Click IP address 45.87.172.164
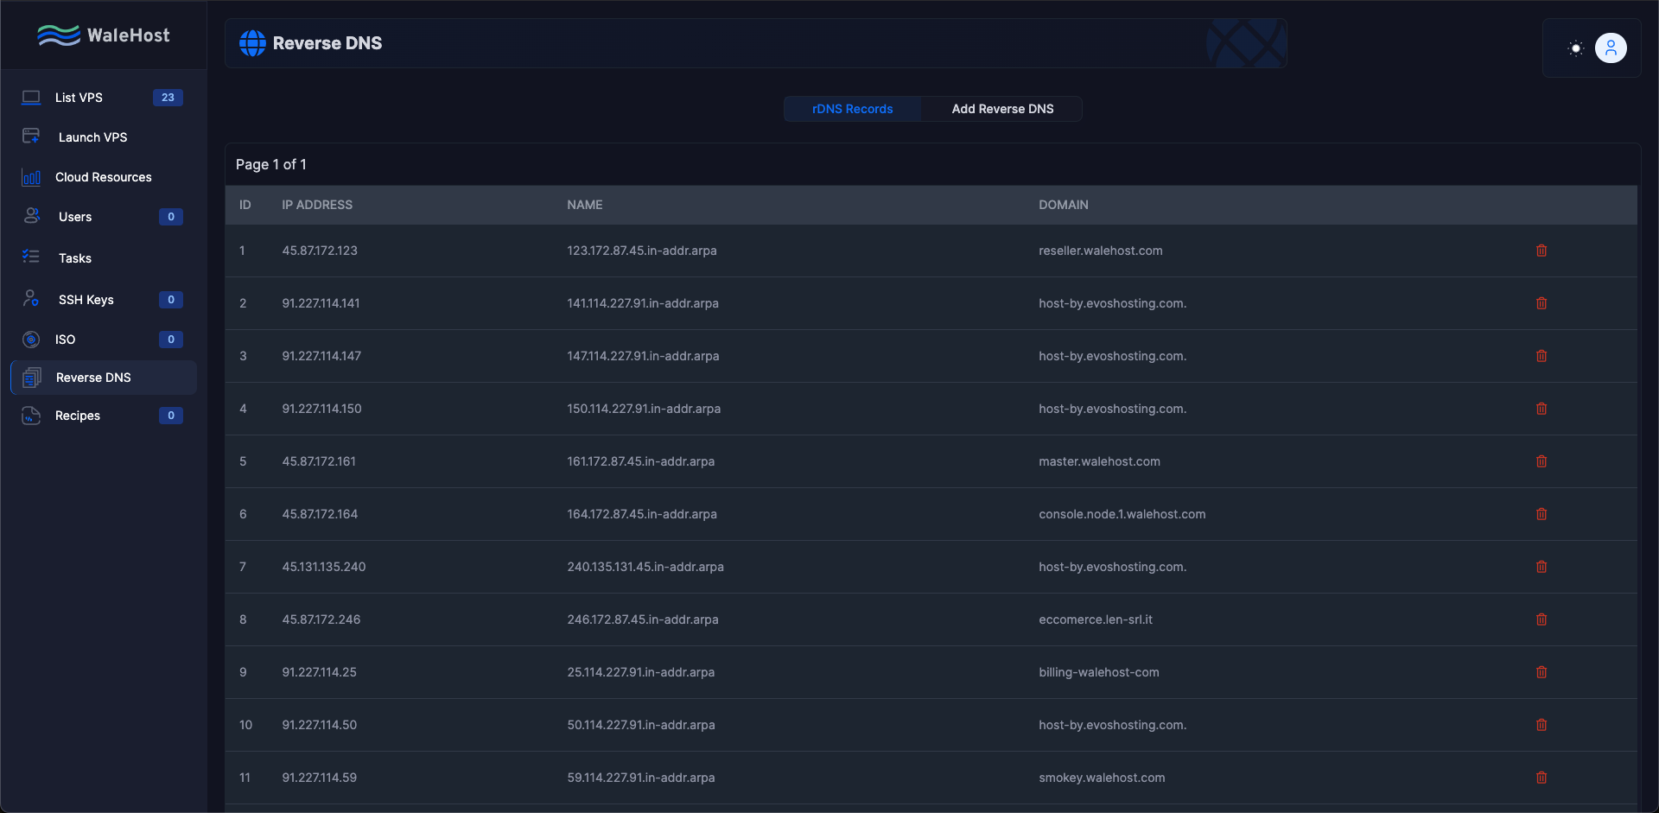 point(320,514)
